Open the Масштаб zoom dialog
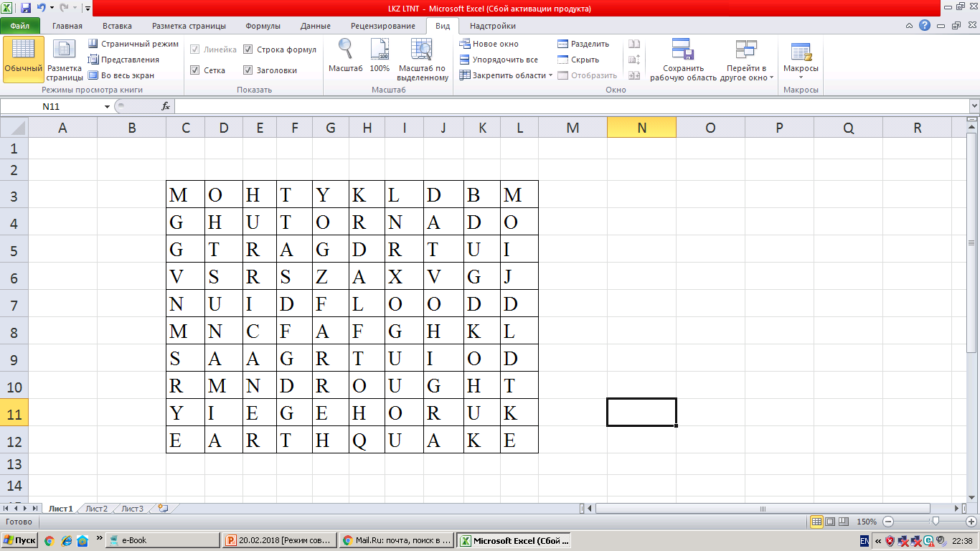The image size is (980, 551). [x=346, y=56]
